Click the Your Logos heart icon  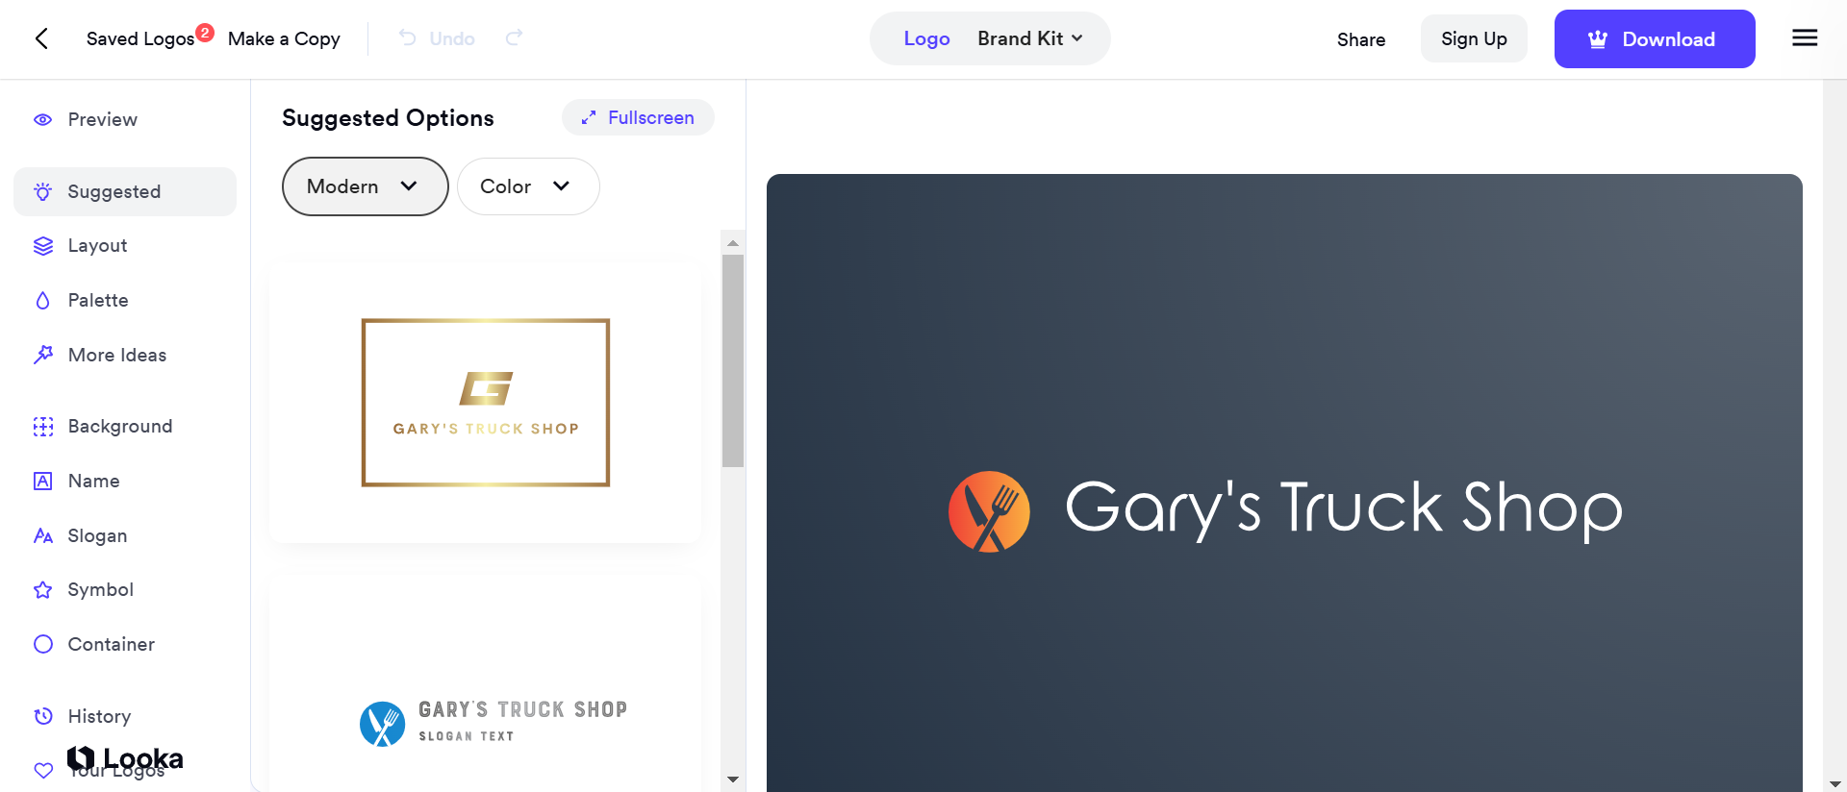click(43, 770)
